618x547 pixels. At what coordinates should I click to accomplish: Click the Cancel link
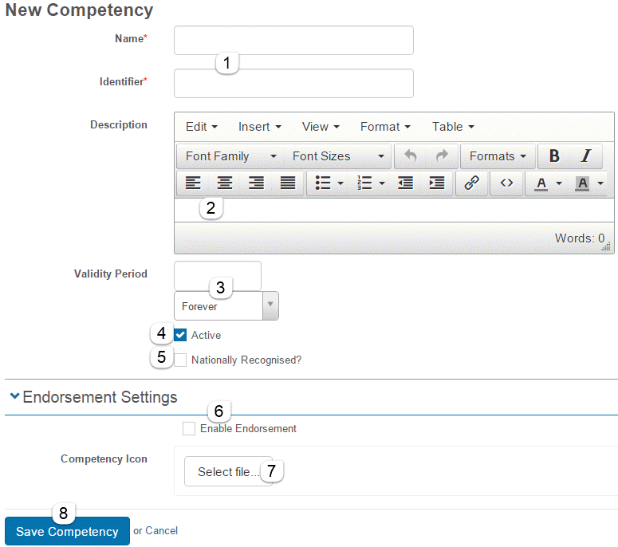point(161,530)
